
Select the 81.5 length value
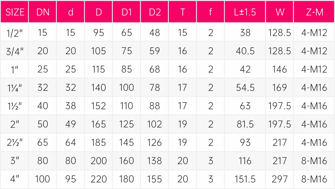(245, 124)
